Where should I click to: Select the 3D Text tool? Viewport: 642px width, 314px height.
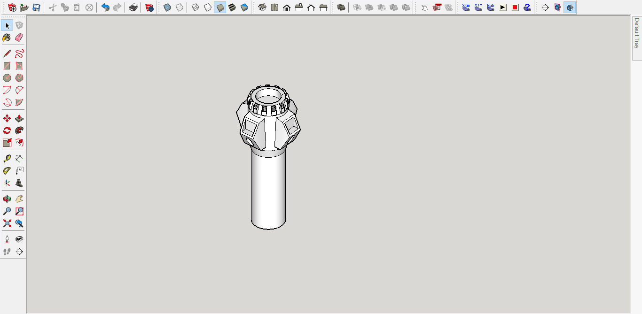19,183
